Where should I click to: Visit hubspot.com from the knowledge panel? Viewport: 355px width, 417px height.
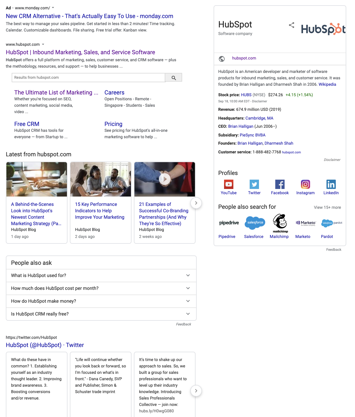click(244, 58)
